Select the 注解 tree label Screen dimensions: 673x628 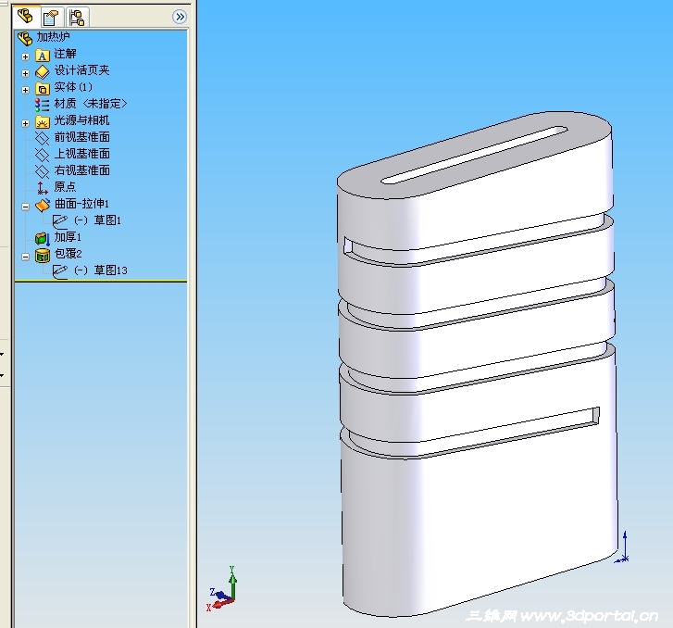(65, 54)
